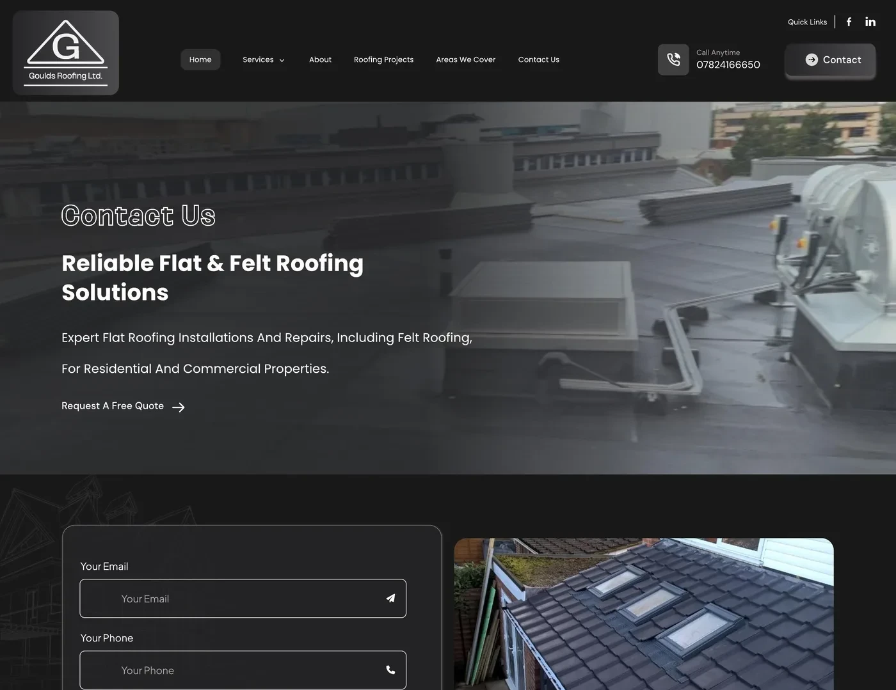Navigate to Roofing Projects
This screenshot has width=896, height=690.
coord(383,59)
